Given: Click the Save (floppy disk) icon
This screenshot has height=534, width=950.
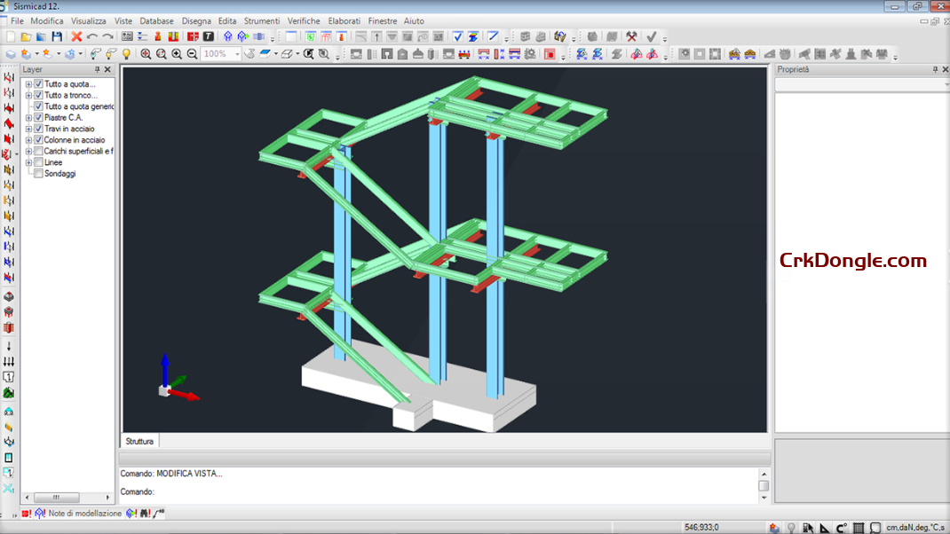Looking at the screenshot, I should pyautogui.click(x=58, y=37).
